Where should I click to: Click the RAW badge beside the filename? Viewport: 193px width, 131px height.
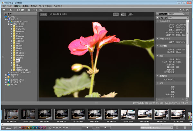tap(43, 14)
